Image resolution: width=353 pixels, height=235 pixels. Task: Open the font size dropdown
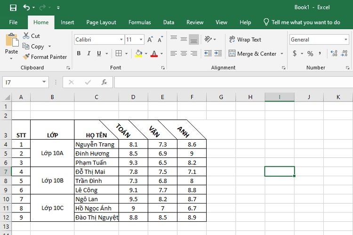[141, 39]
